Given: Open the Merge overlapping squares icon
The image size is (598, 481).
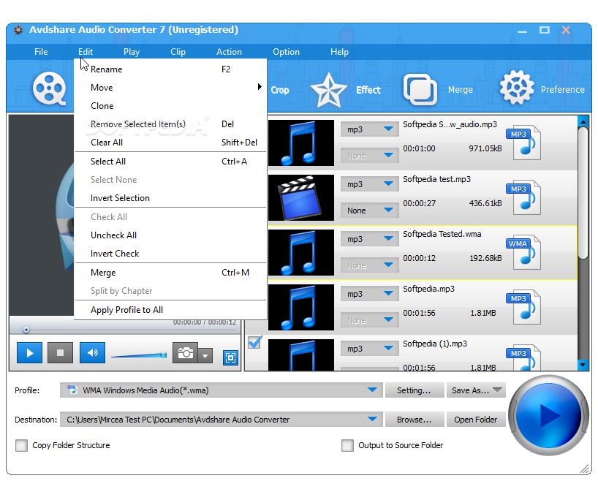Looking at the screenshot, I should pos(420,90).
